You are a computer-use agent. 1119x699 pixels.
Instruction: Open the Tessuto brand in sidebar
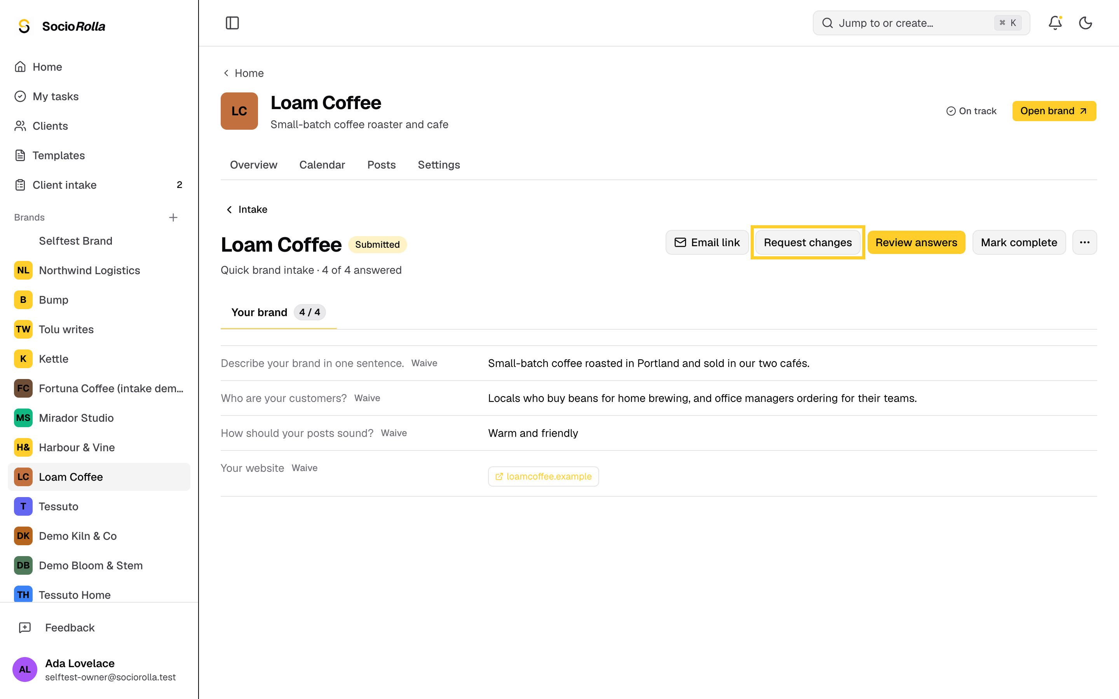(x=99, y=506)
